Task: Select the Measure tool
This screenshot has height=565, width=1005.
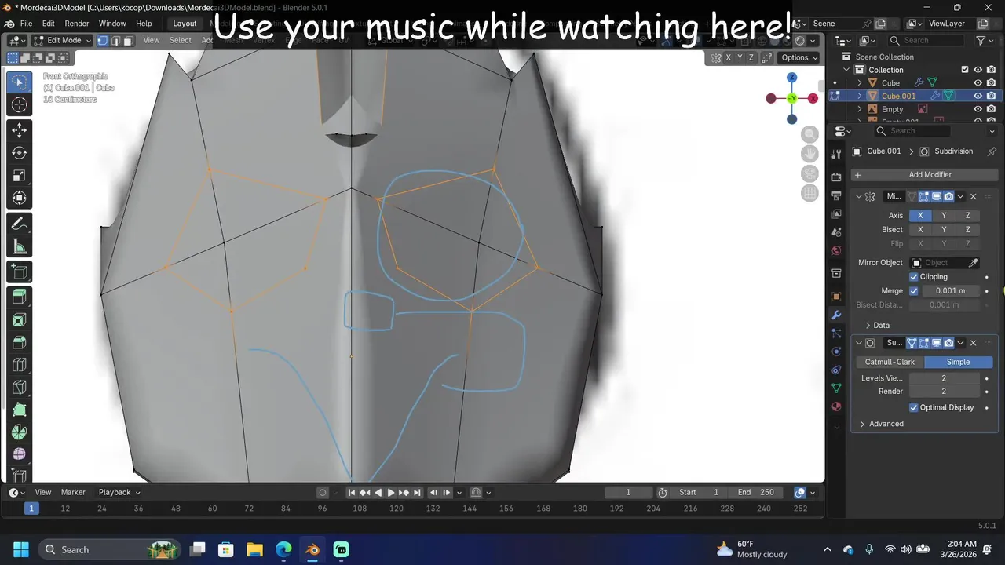Action: point(20,247)
